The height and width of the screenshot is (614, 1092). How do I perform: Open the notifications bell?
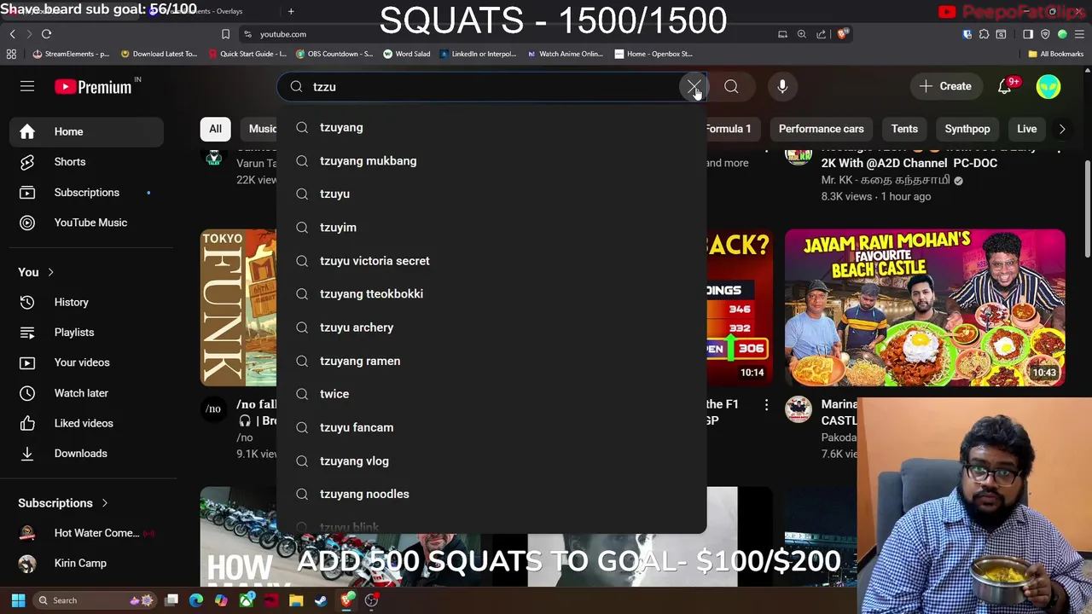pos(1005,86)
